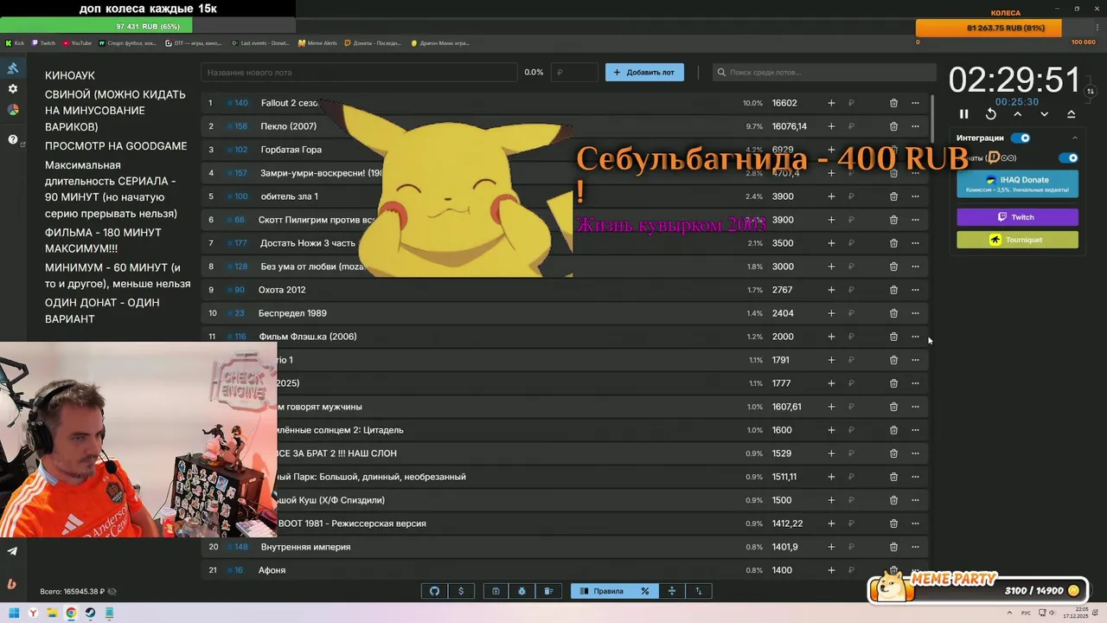
Task: Add amount to the Fallout 2 lot with plus
Action: (831, 103)
